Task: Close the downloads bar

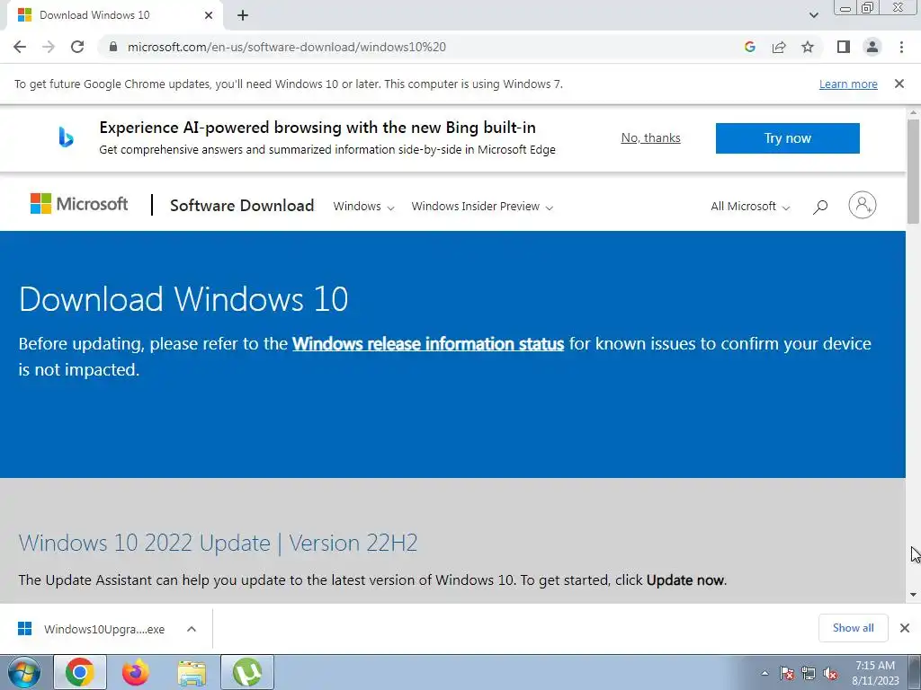Action: click(905, 628)
